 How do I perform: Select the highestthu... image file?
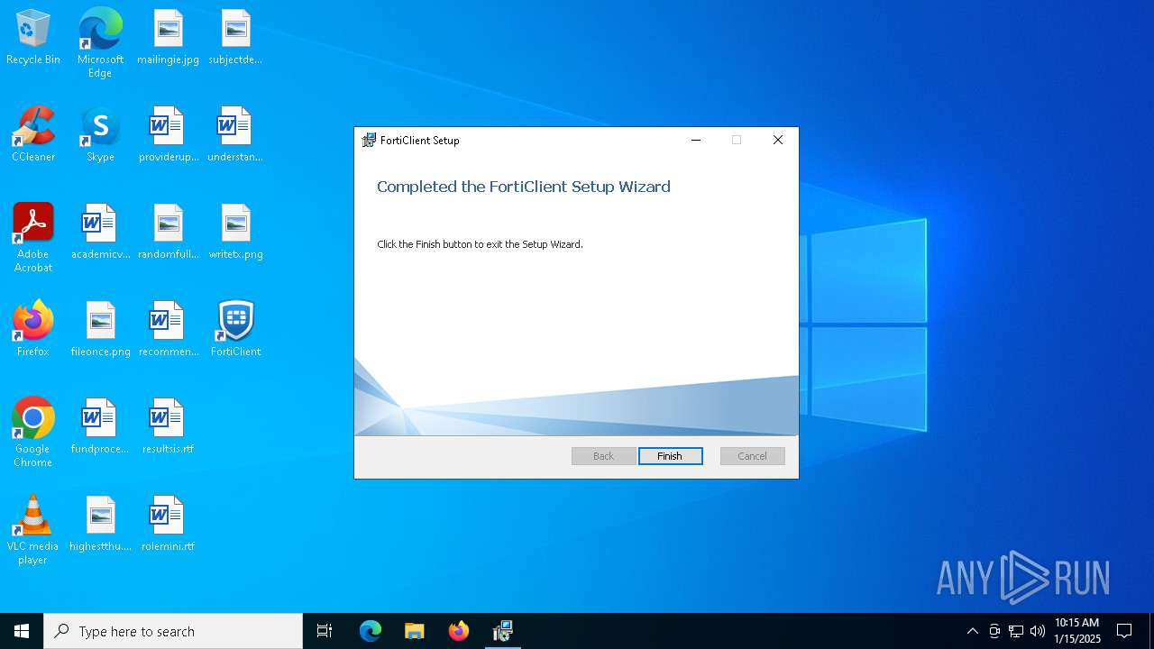coord(100,525)
